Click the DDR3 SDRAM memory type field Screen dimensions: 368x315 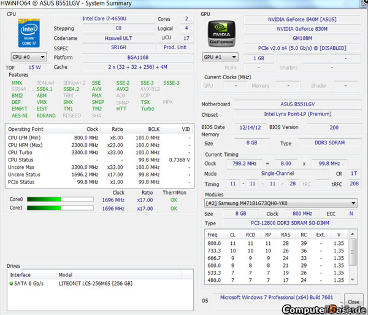pos(329,143)
